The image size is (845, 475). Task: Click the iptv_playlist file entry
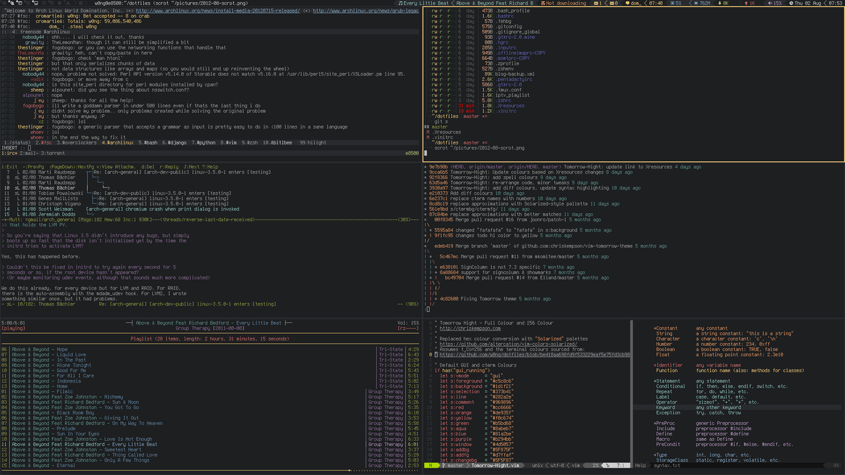pyautogui.click(x=513, y=95)
